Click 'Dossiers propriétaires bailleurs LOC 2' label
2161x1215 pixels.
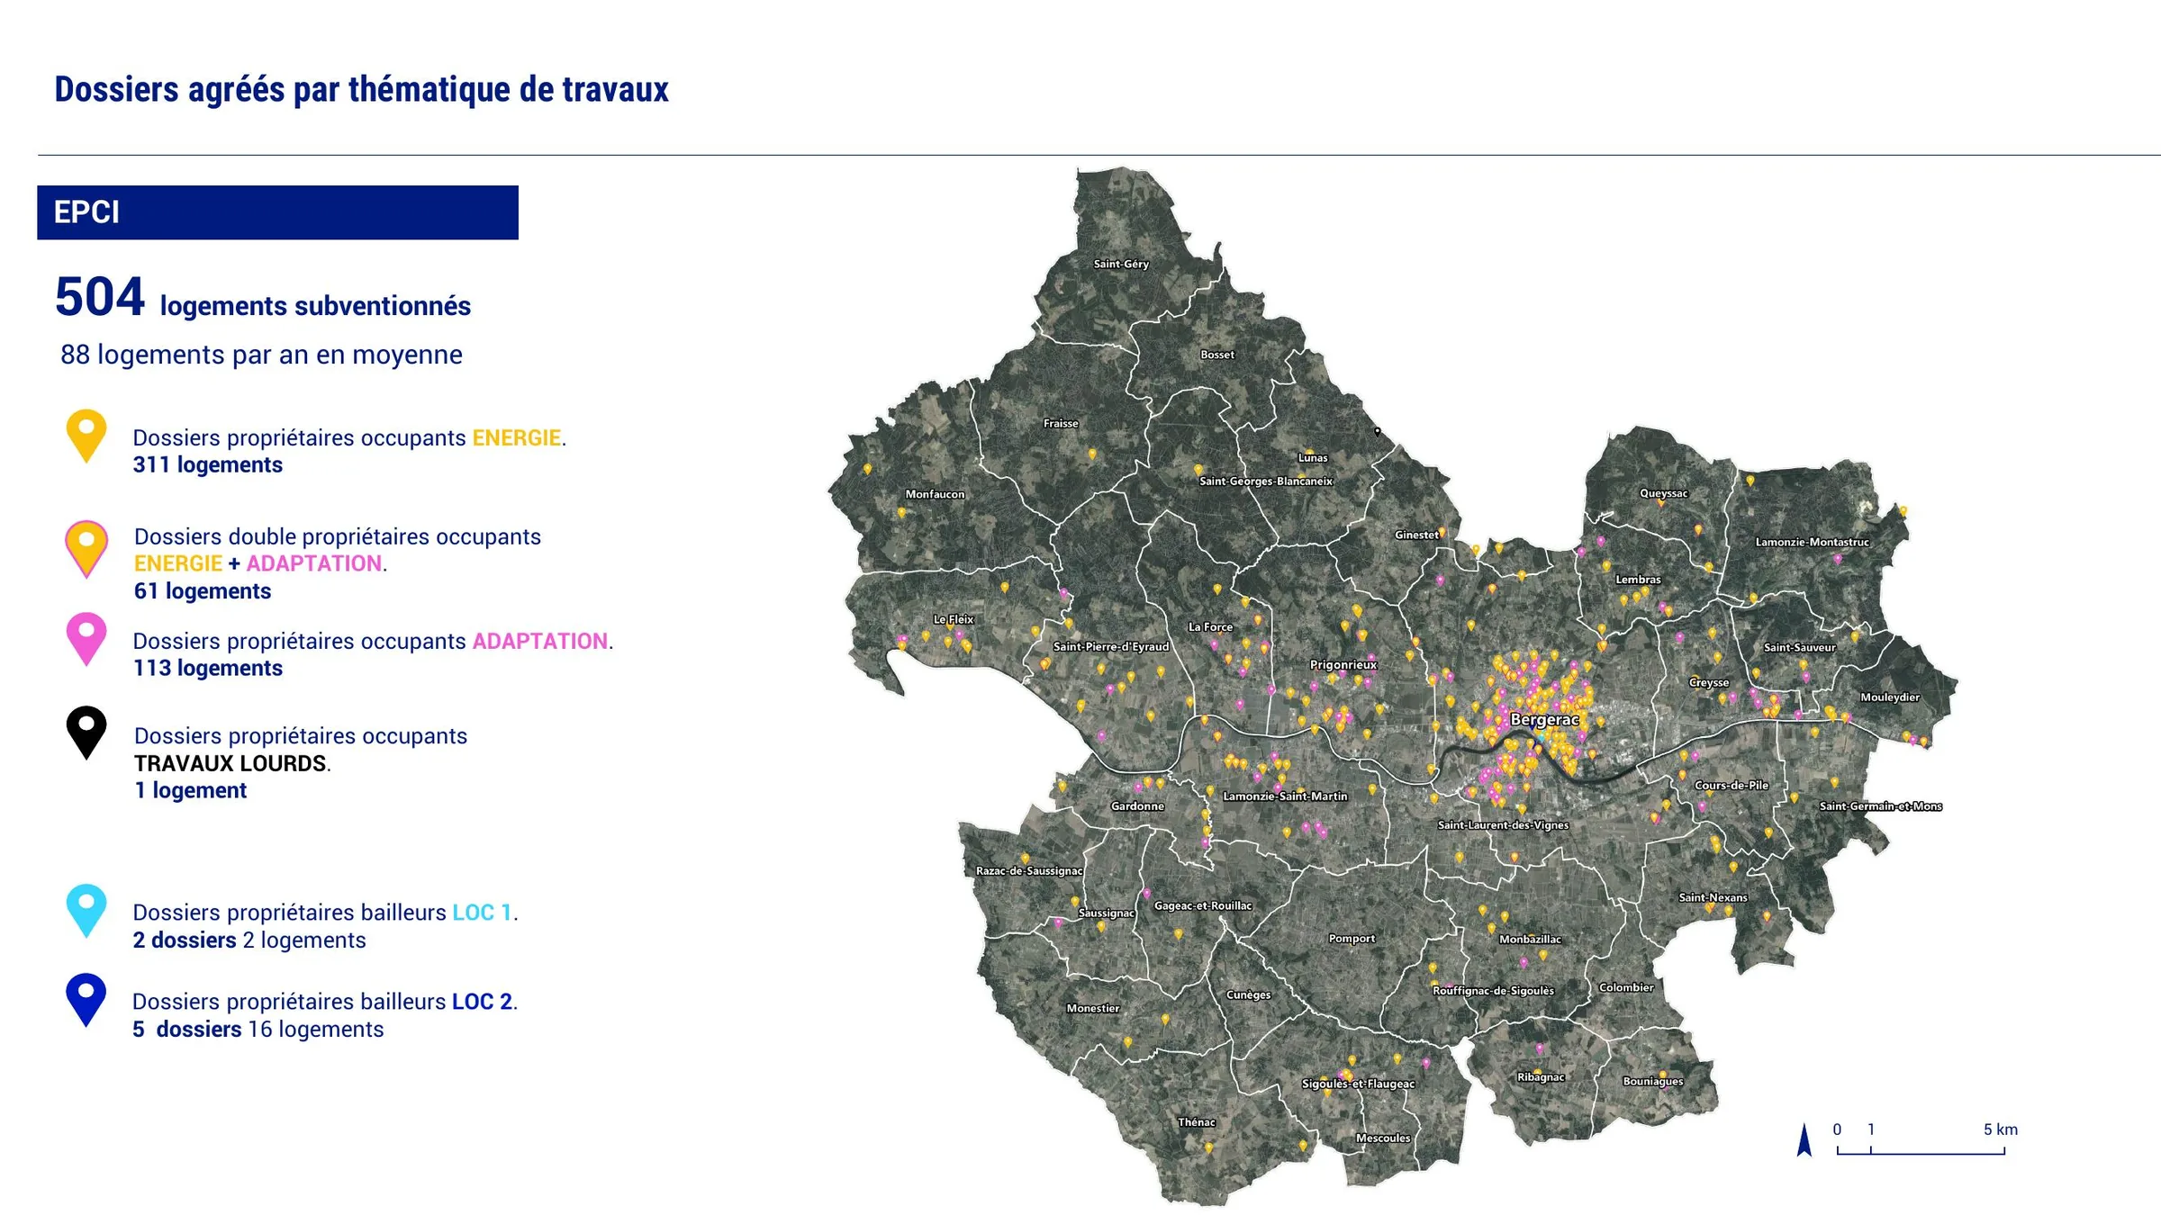coord(324,1001)
